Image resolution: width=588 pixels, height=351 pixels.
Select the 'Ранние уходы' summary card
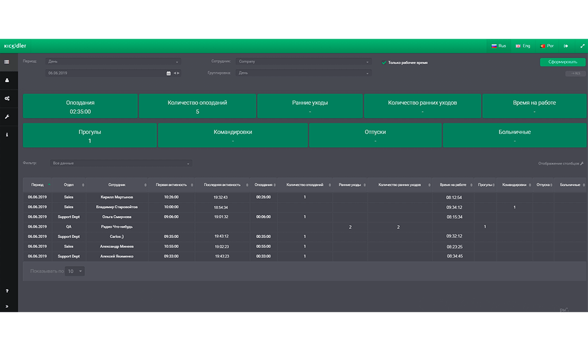(x=310, y=106)
